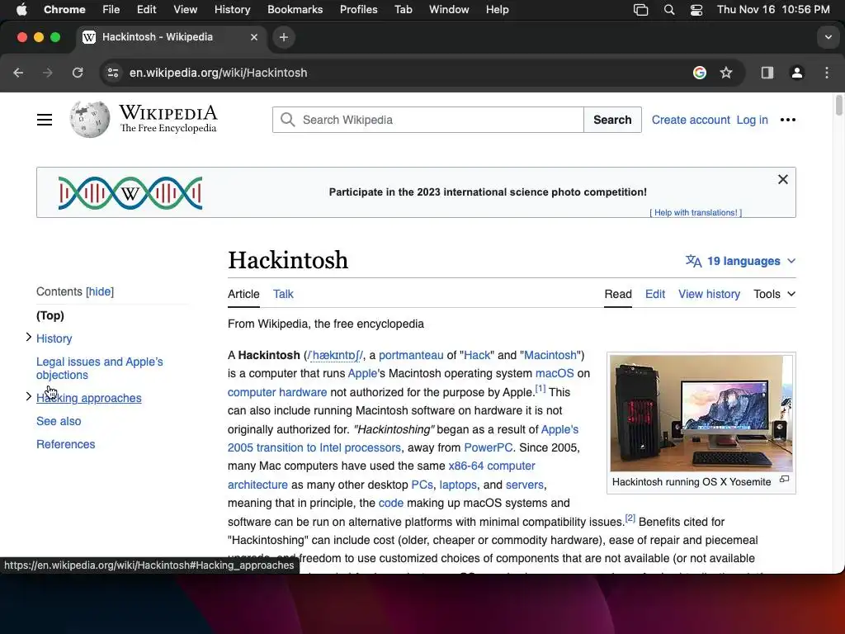Click the DNA helix competition banner image
The image size is (845, 634).
coord(130,192)
